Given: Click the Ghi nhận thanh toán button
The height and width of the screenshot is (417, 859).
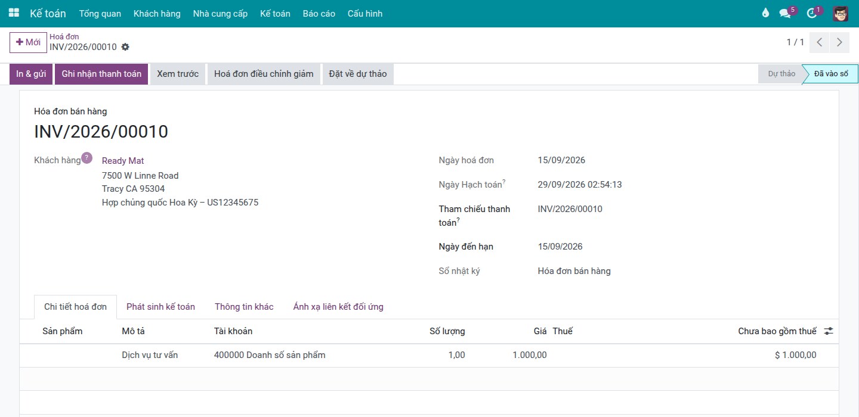Looking at the screenshot, I should point(101,74).
